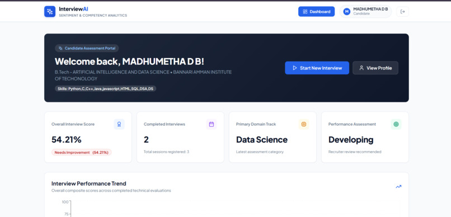Viewport: 451px width, 217px height.
Task: Click Total sessions registered: 3 text
Action: click(167, 152)
